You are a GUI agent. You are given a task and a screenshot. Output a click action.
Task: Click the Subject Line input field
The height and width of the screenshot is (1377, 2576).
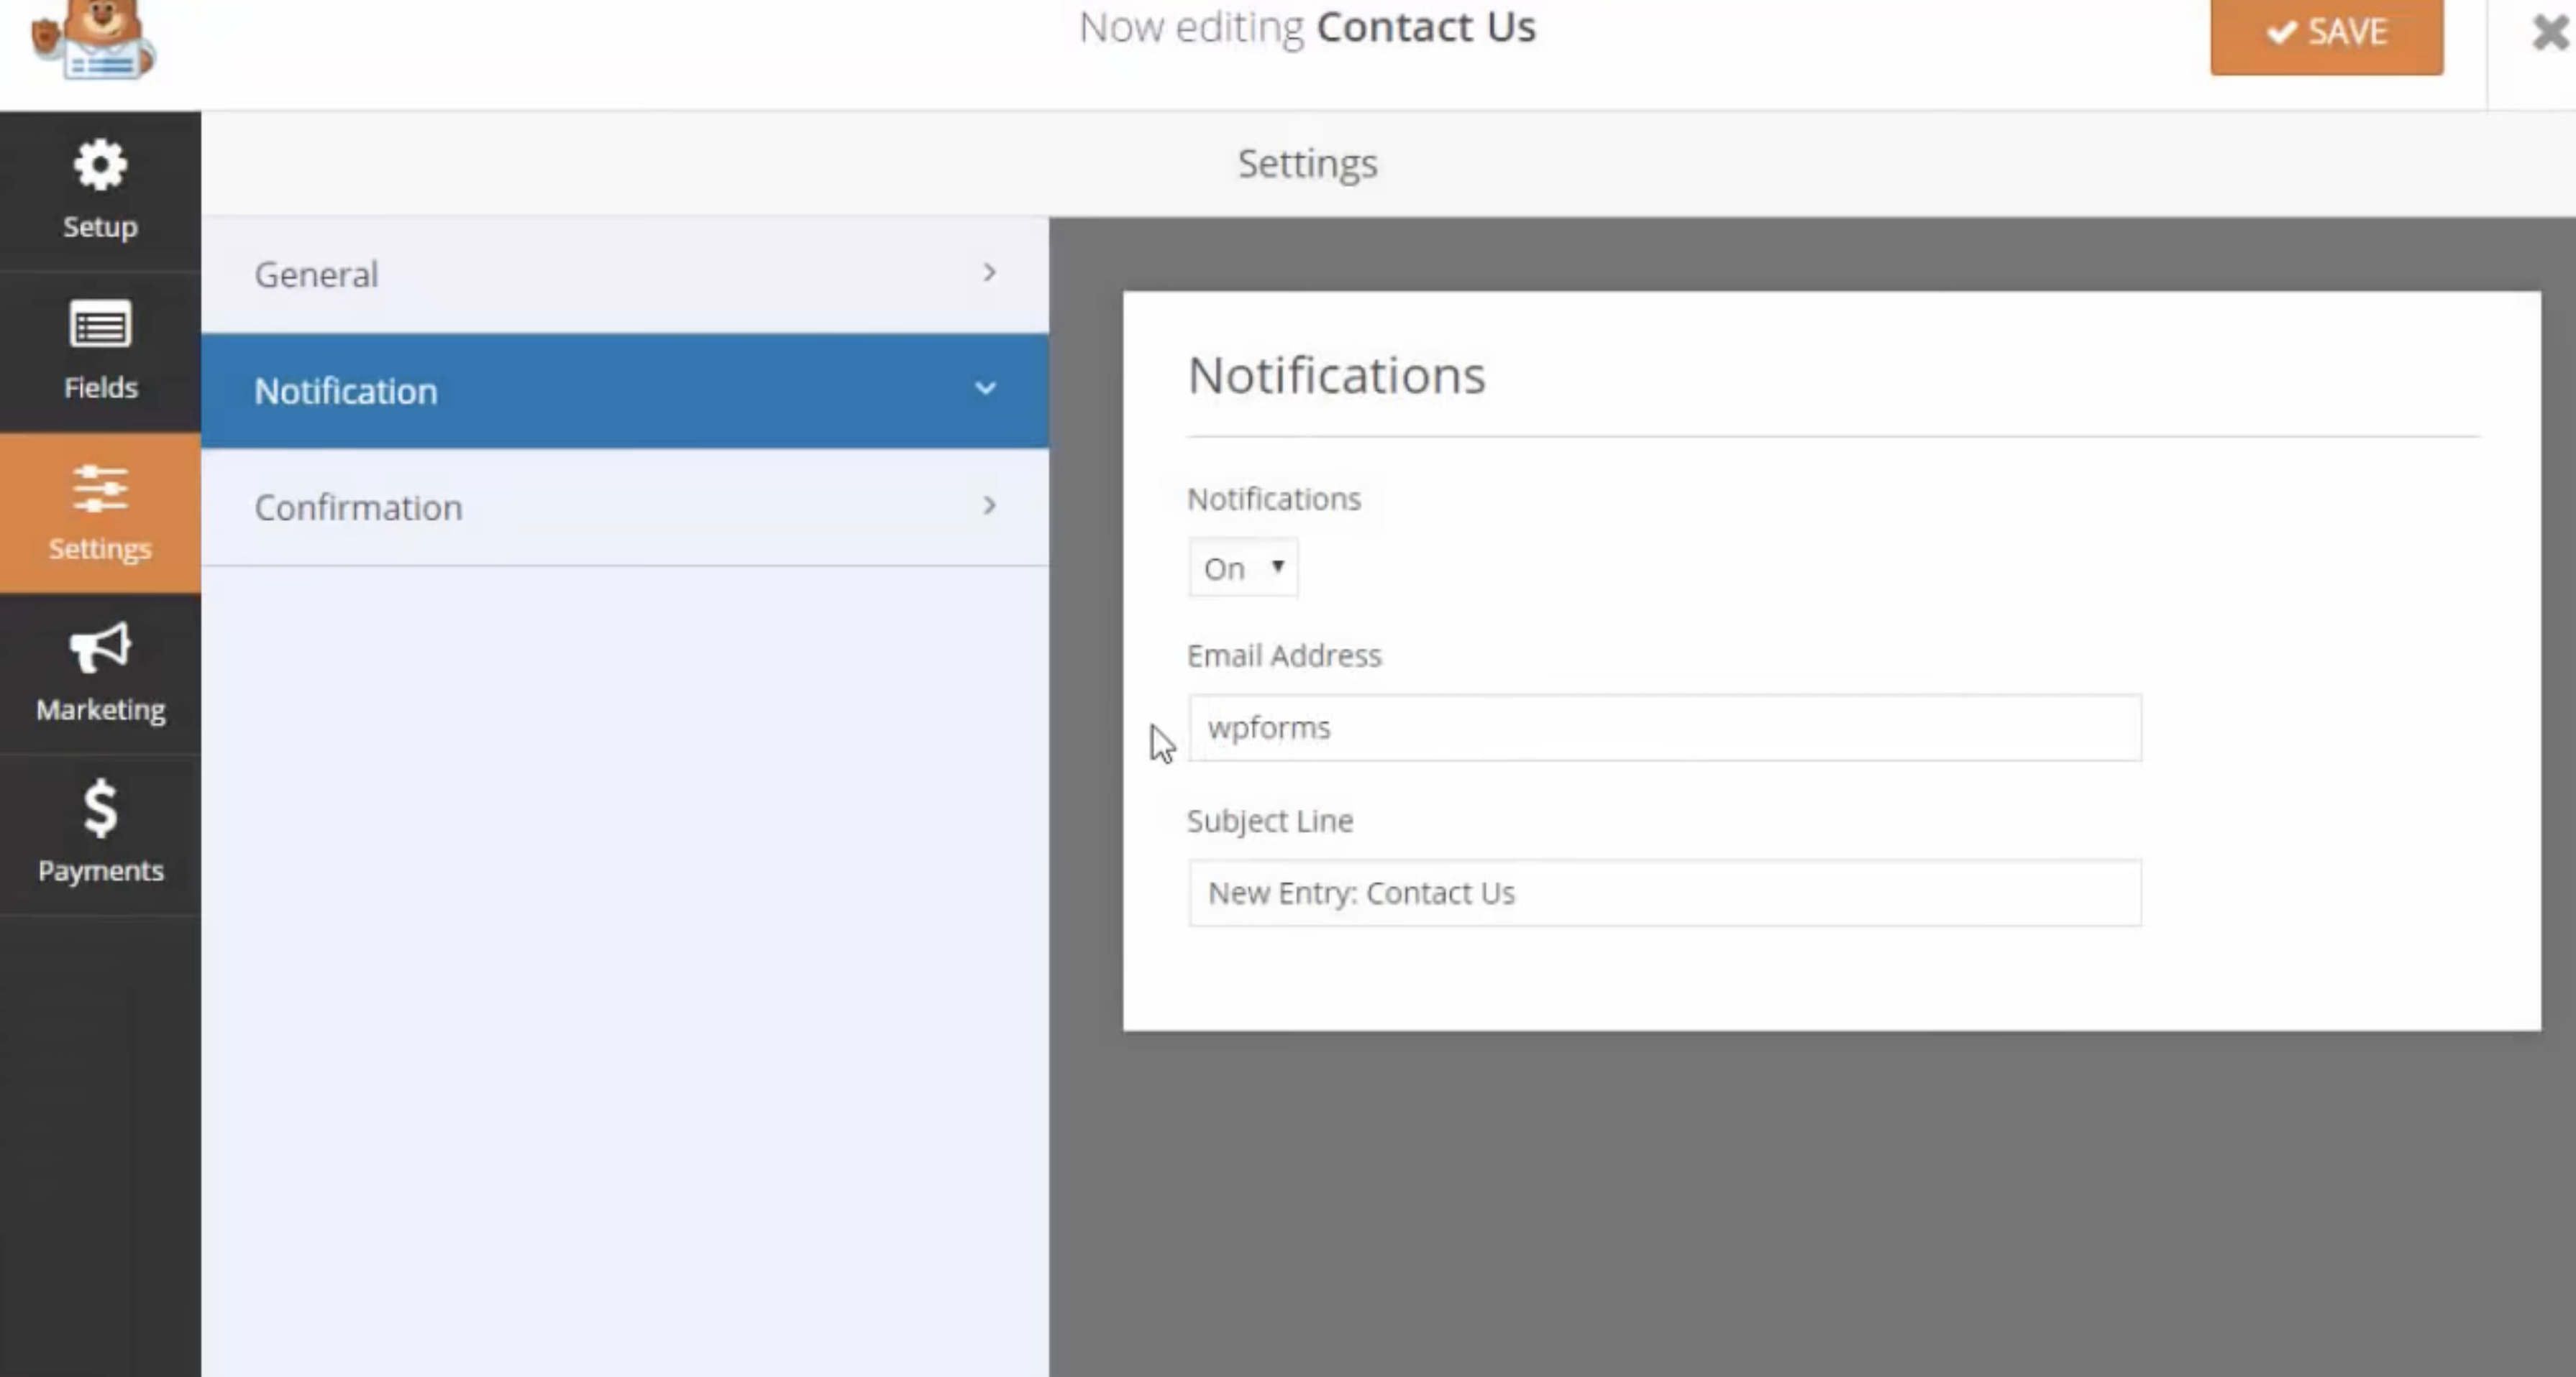coord(1664,893)
